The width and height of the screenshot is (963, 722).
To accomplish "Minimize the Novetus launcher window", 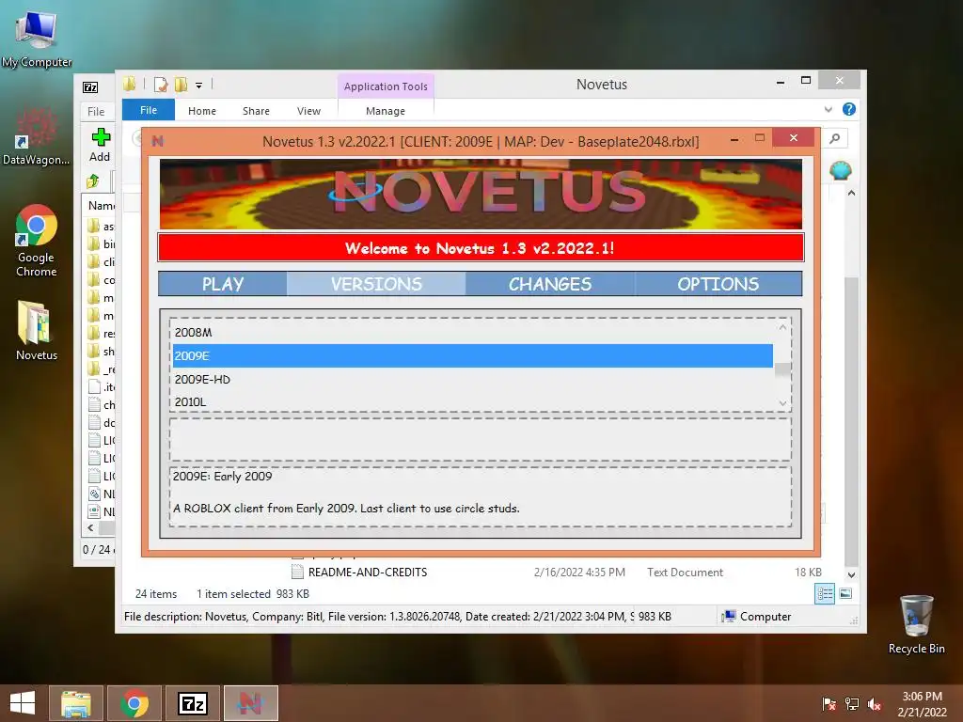I will pos(734,140).
